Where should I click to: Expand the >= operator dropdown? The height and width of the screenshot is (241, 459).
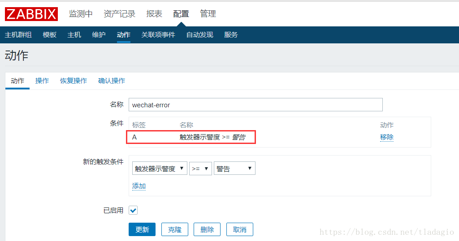(x=200, y=169)
